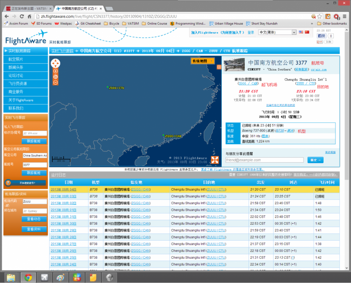Image resolution: width=351 pixels, height=283 pixels.
Task: Open the 传统地图 map type dropdown
Action: 203,61
